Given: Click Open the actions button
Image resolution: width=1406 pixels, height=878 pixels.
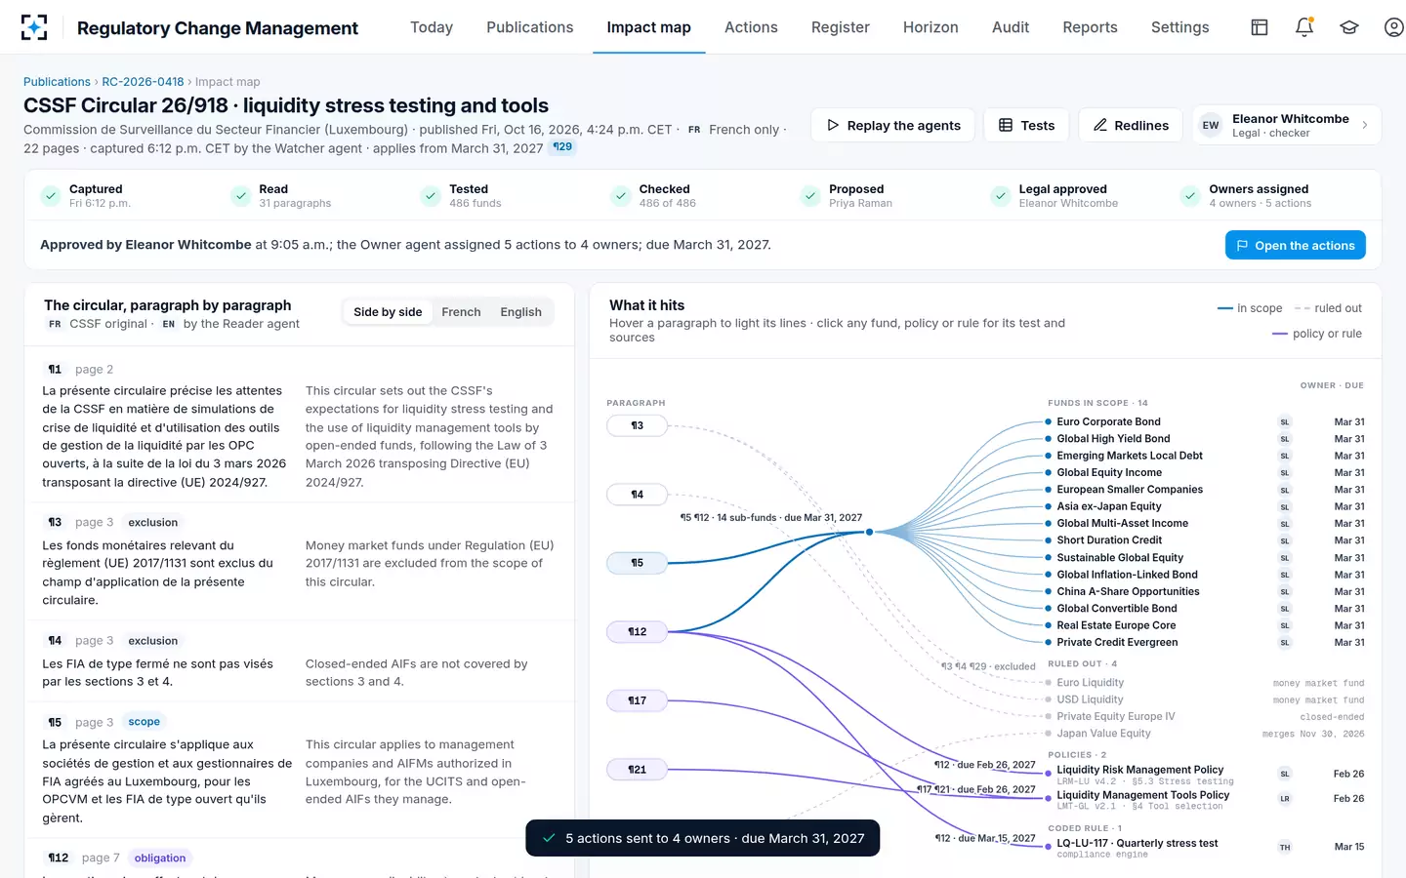Looking at the screenshot, I should (x=1295, y=245).
